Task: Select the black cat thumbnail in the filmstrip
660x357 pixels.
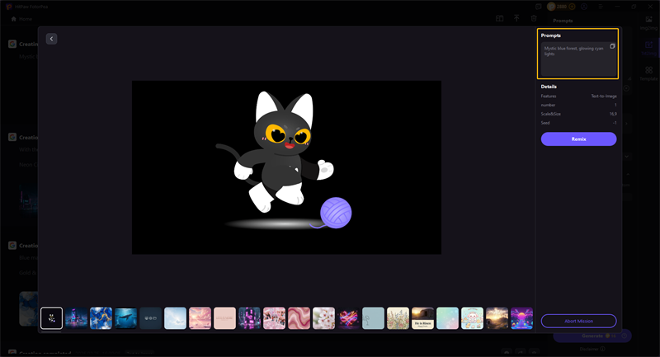Action: [x=51, y=318]
